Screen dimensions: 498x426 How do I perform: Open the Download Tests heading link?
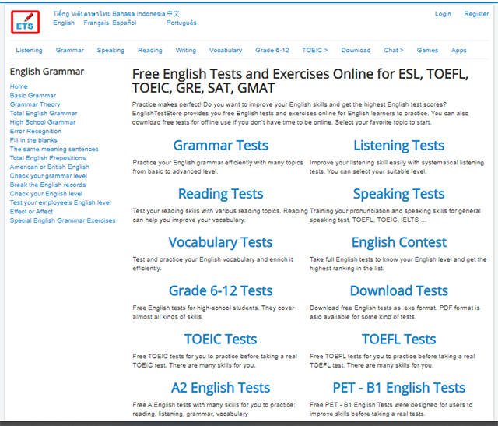(x=399, y=290)
